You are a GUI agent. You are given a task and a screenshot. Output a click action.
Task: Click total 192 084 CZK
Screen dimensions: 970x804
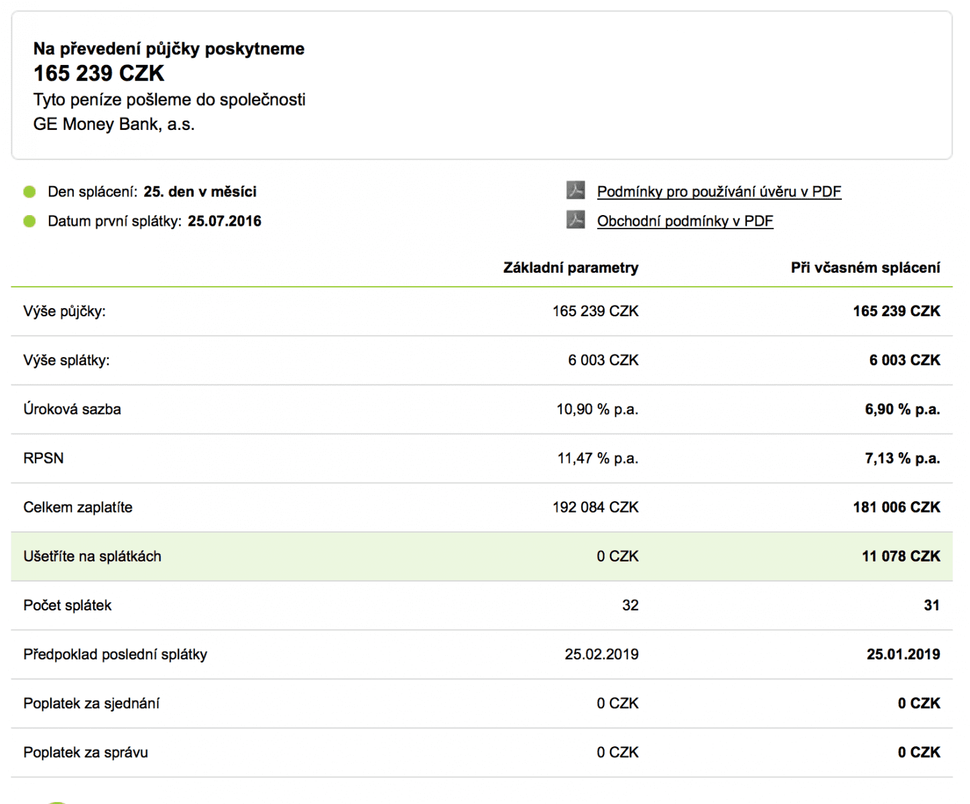[595, 507]
